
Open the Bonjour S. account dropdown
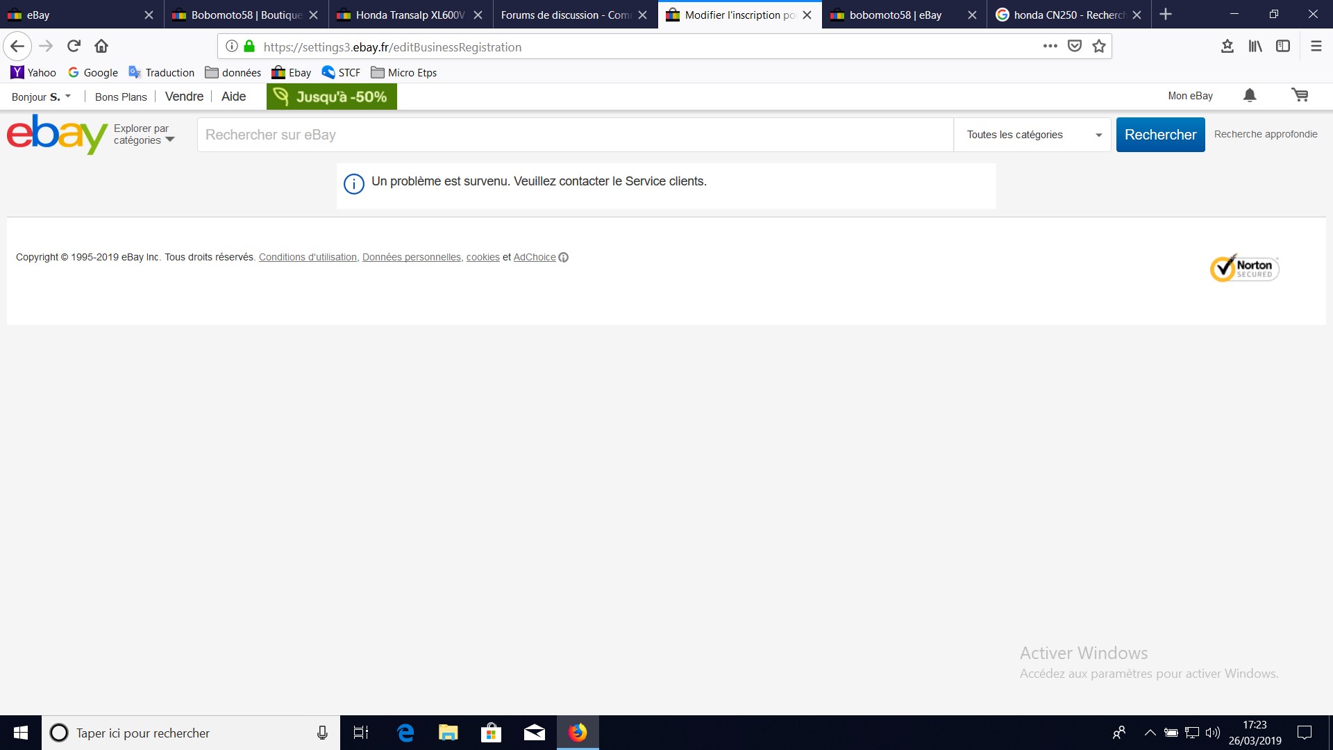click(x=41, y=97)
